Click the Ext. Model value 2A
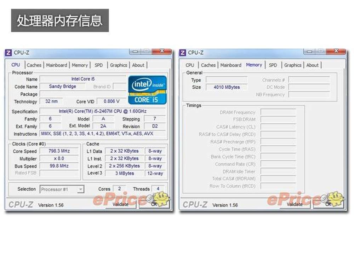Screen dimensions: 354x265 coord(103,126)
